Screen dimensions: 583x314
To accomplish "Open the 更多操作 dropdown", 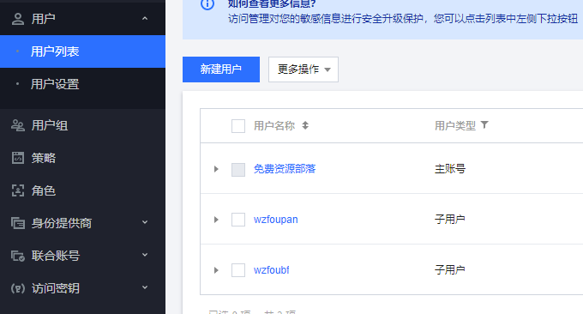I will pos(304,69).
